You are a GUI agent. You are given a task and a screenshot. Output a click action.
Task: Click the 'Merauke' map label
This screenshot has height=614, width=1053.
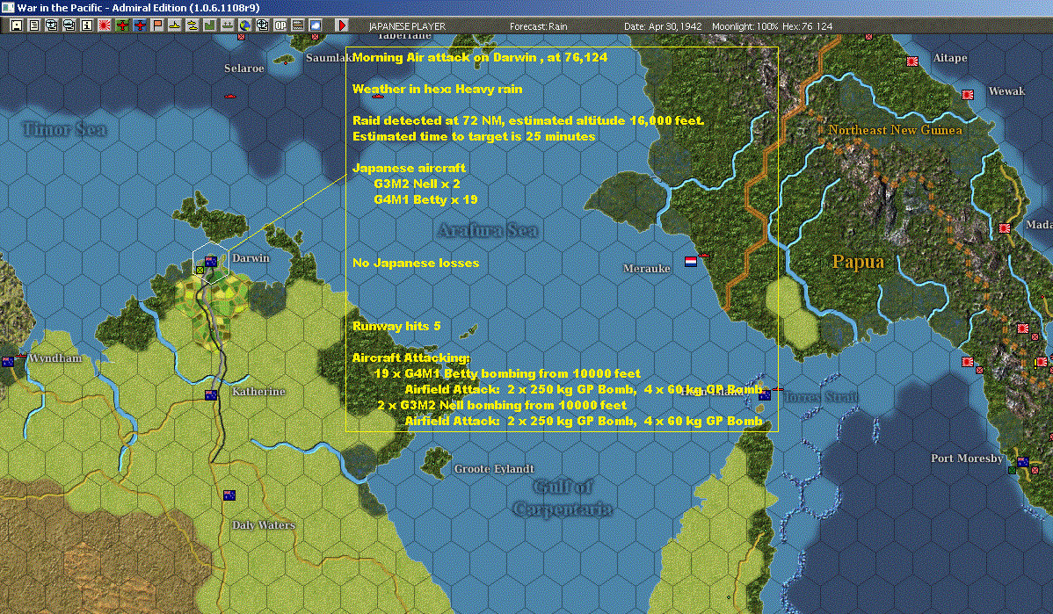click(x=646, y=269)
